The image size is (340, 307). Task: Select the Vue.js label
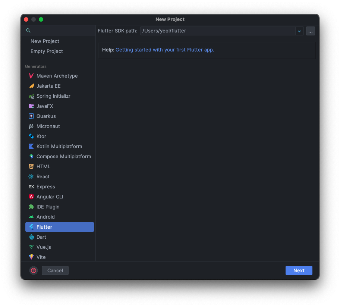(44, 247)
